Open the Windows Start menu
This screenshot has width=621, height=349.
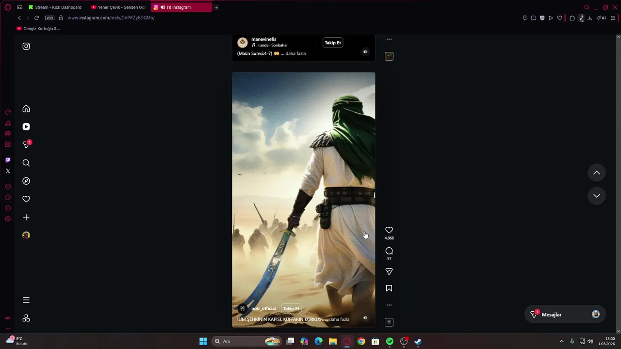[x=203, y=341]
